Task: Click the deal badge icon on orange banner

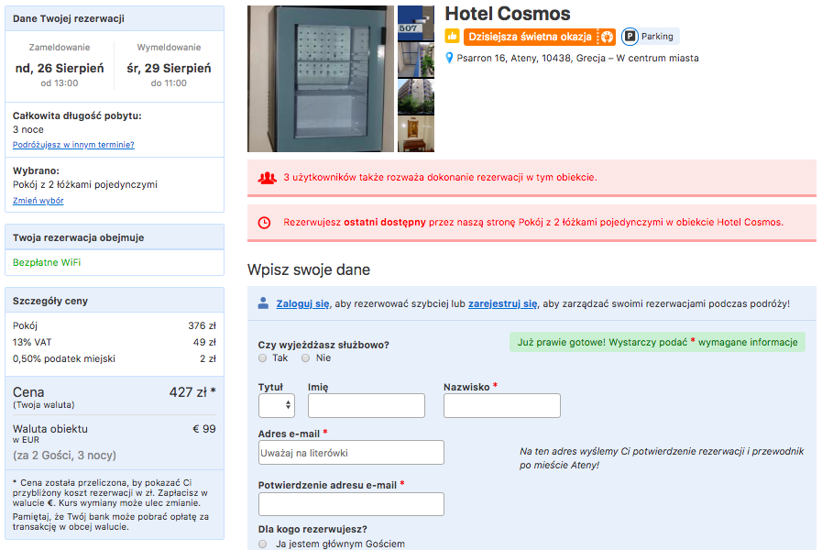Action: click(607, 37)
